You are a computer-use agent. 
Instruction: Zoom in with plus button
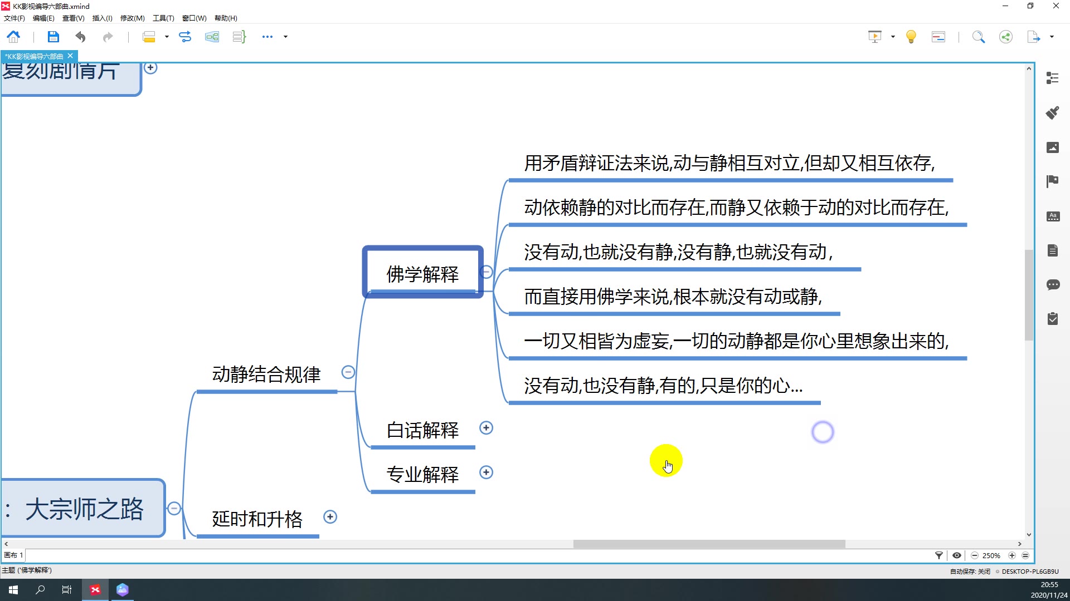coord(1012,555)
